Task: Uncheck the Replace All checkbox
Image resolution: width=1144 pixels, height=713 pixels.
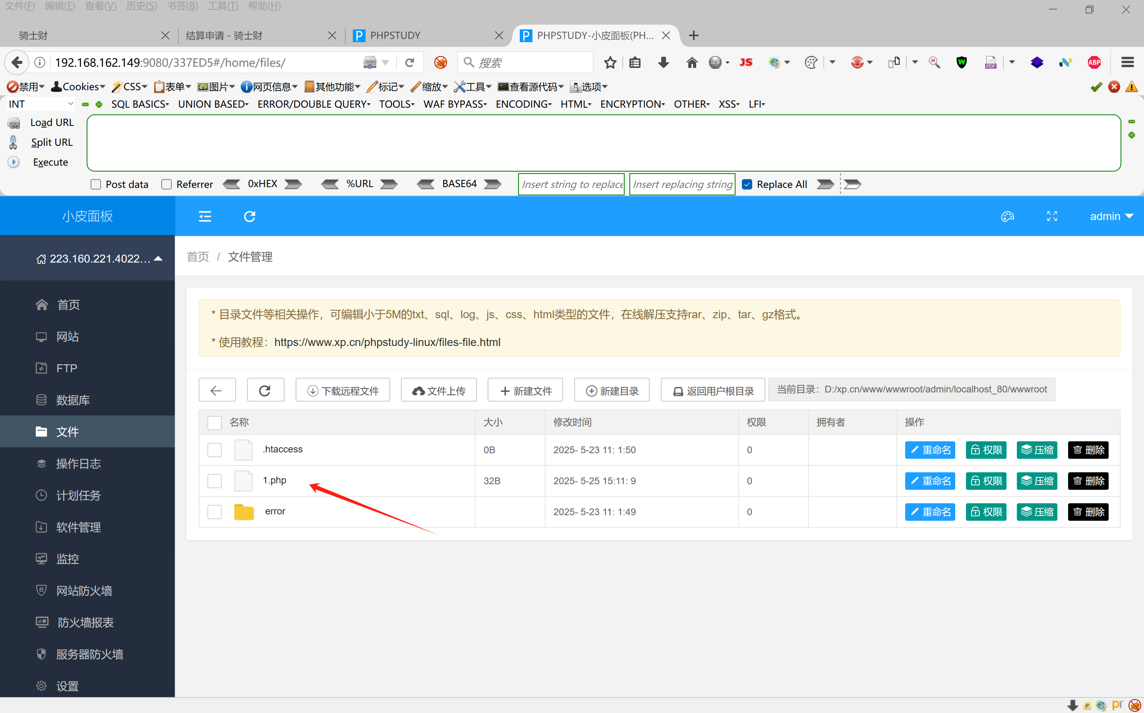Action: pyautogui.click(x=747, y=184)
